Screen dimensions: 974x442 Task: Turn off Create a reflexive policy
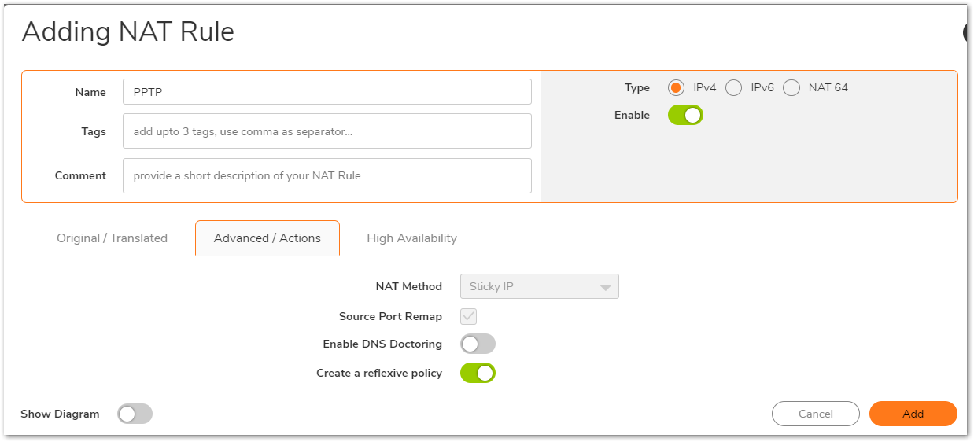pos(478,373)
